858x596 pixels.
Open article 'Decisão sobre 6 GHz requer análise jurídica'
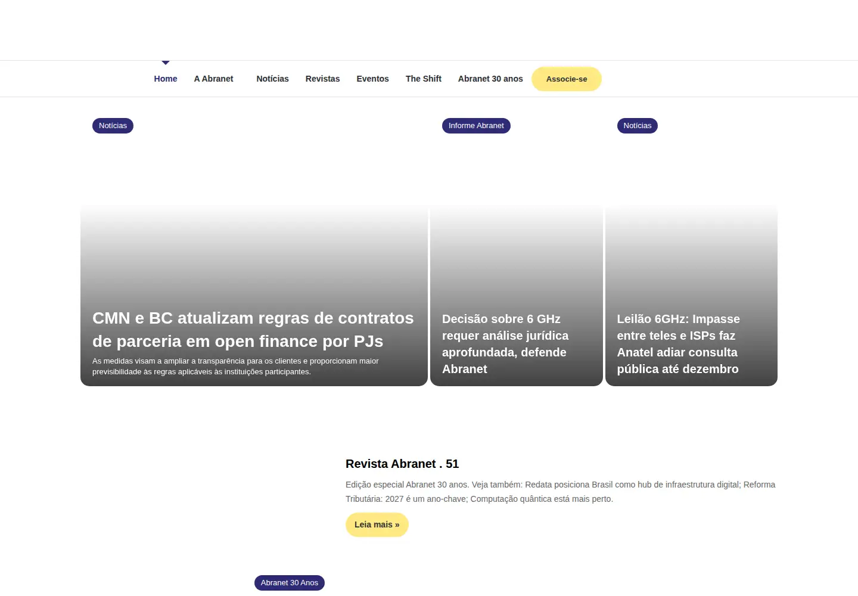tap(505, 344)
